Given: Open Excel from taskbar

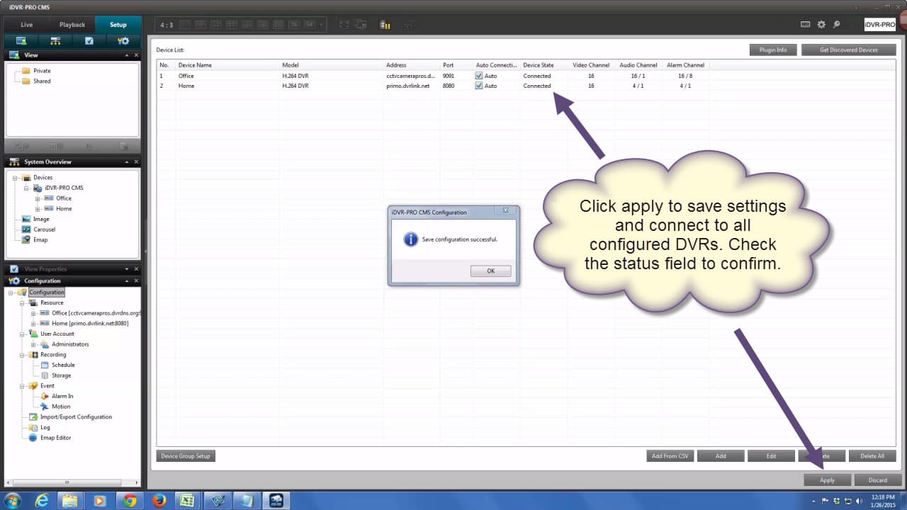Looking at the screenshot, I should (188, 501).
